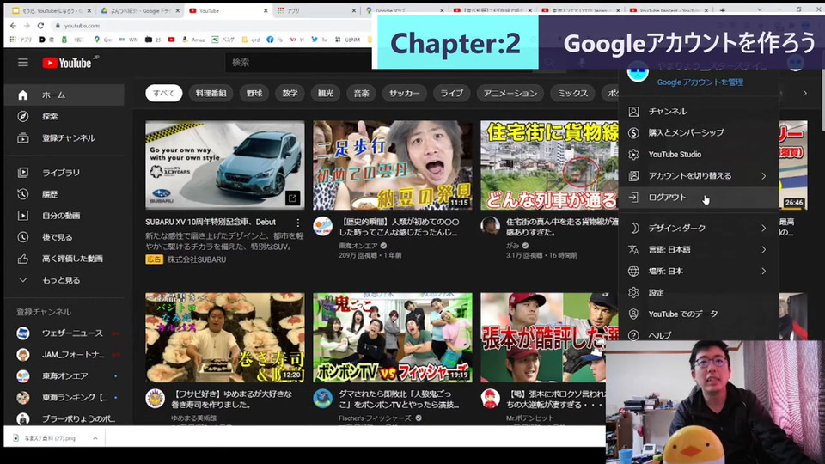Viewport: 825px width, 464px height.
Task: Open 購入とメンバーシップ menu entry
Action: click(698, 132)
